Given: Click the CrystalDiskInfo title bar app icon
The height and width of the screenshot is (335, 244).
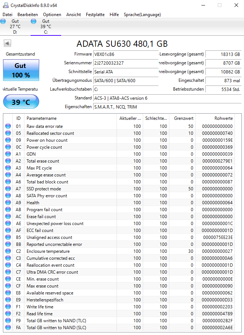Looking at the screenshot, I should pyautogui.click(x=6, y=5).
